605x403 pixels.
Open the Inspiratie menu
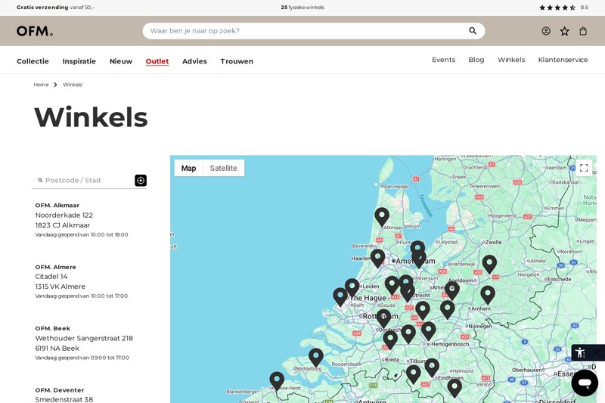click(79, 61)
